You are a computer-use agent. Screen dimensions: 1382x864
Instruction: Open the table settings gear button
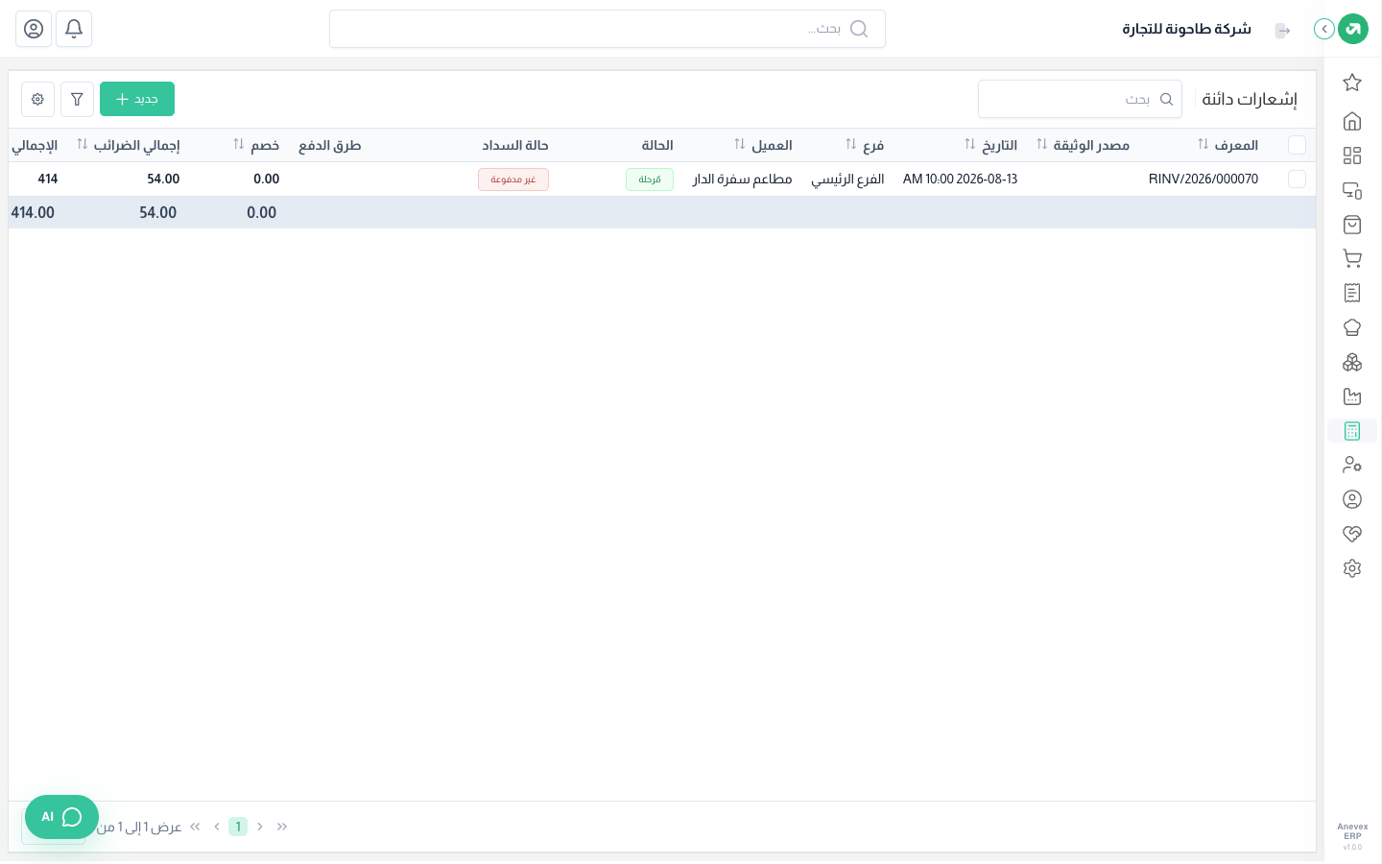[37, 99]
